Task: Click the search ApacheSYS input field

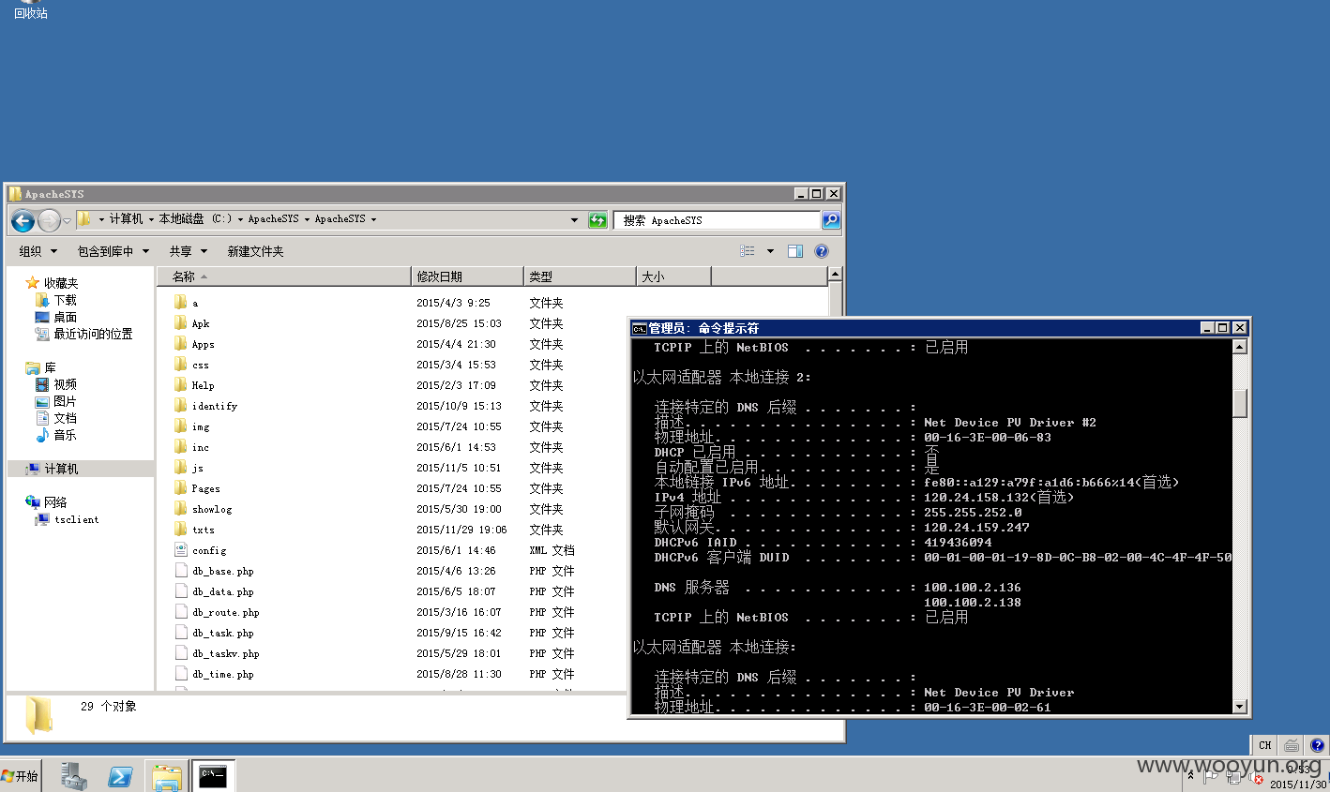Action: tap(718, 219)
